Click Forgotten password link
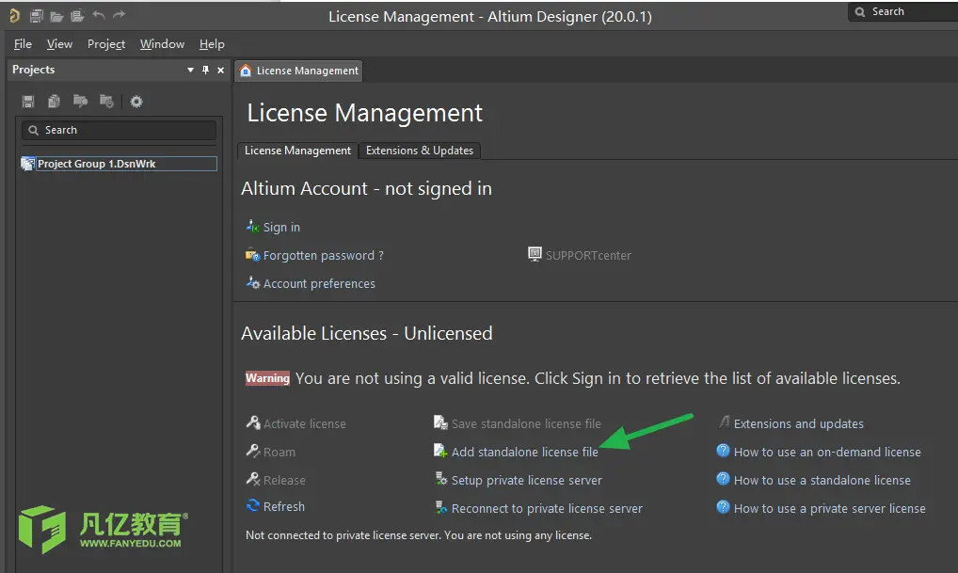Screen dimensions: 958x573 [x=323, y=255]
